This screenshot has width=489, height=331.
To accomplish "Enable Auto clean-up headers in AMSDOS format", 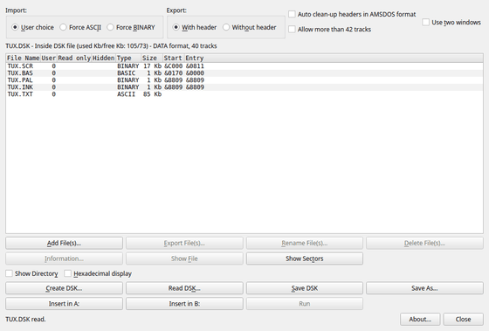I will pyautogui.click(x=352, y=14).
